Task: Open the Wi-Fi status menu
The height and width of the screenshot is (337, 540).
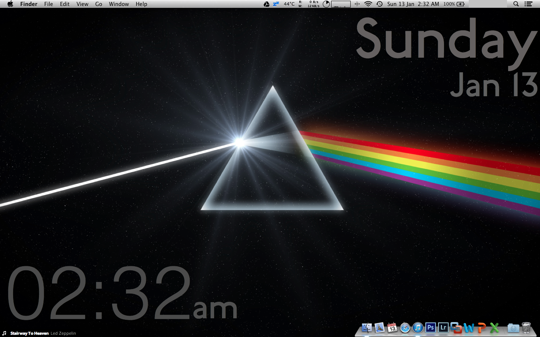Action: pos(368,4)
